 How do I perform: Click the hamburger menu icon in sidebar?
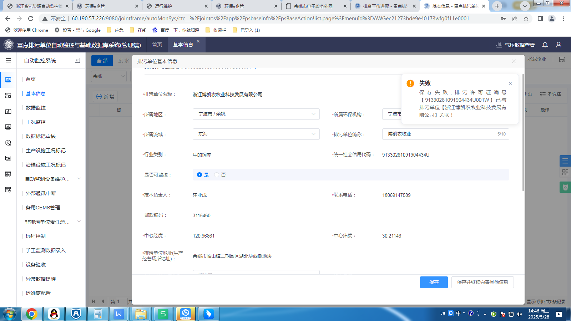tap(8, 60)
